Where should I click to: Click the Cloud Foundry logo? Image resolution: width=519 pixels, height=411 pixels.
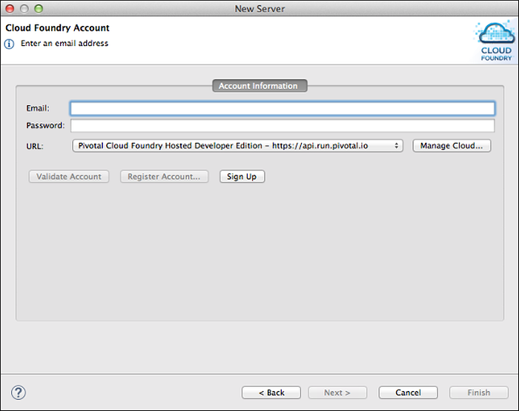tap(496, 40)
